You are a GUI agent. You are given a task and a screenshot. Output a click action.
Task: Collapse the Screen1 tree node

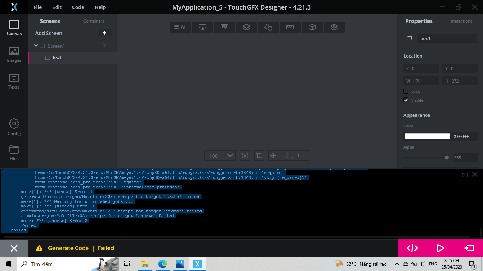pyautogui.click(x=36, y=46)
